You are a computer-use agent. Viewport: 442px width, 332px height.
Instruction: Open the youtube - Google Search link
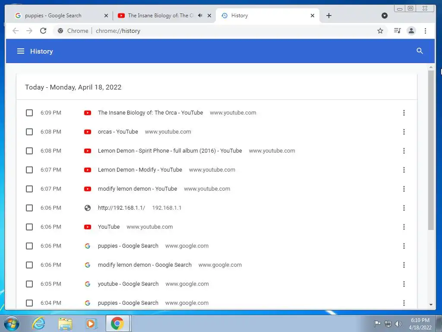click(x=128, y=284)
